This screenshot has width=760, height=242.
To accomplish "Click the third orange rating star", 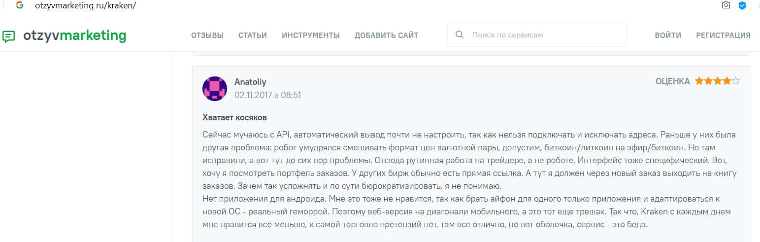I will point(717,81).
